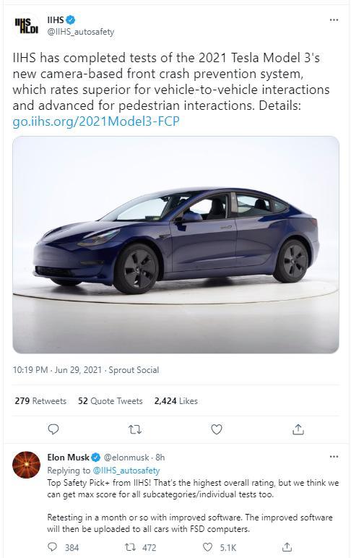Like the IIHS tweet with heart icon
This screenshot has width=351, height=558.
pyautogui.click(x=217, y=429)
